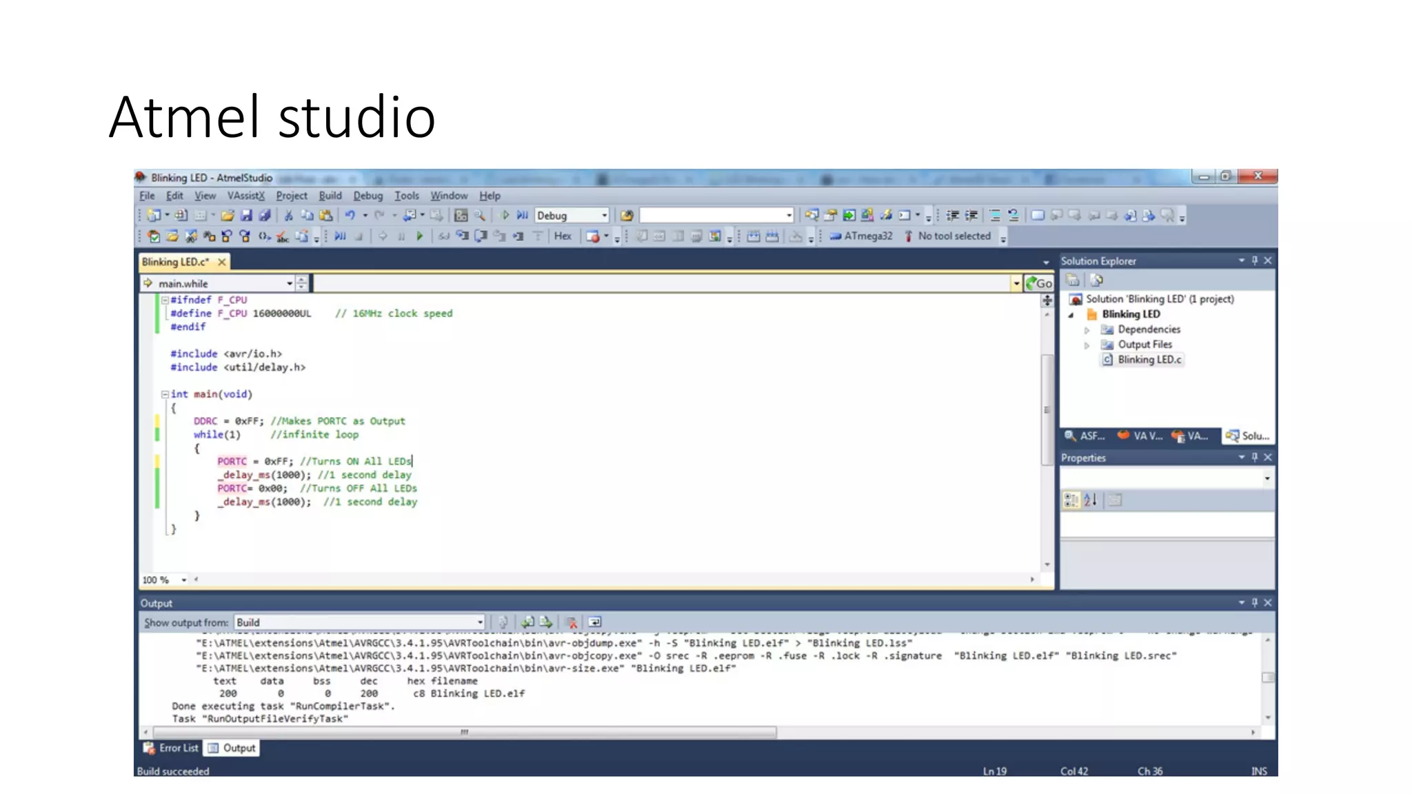Click No tool selected button
The height and width of the screenshot is (794, 1412).
[947, 236]
